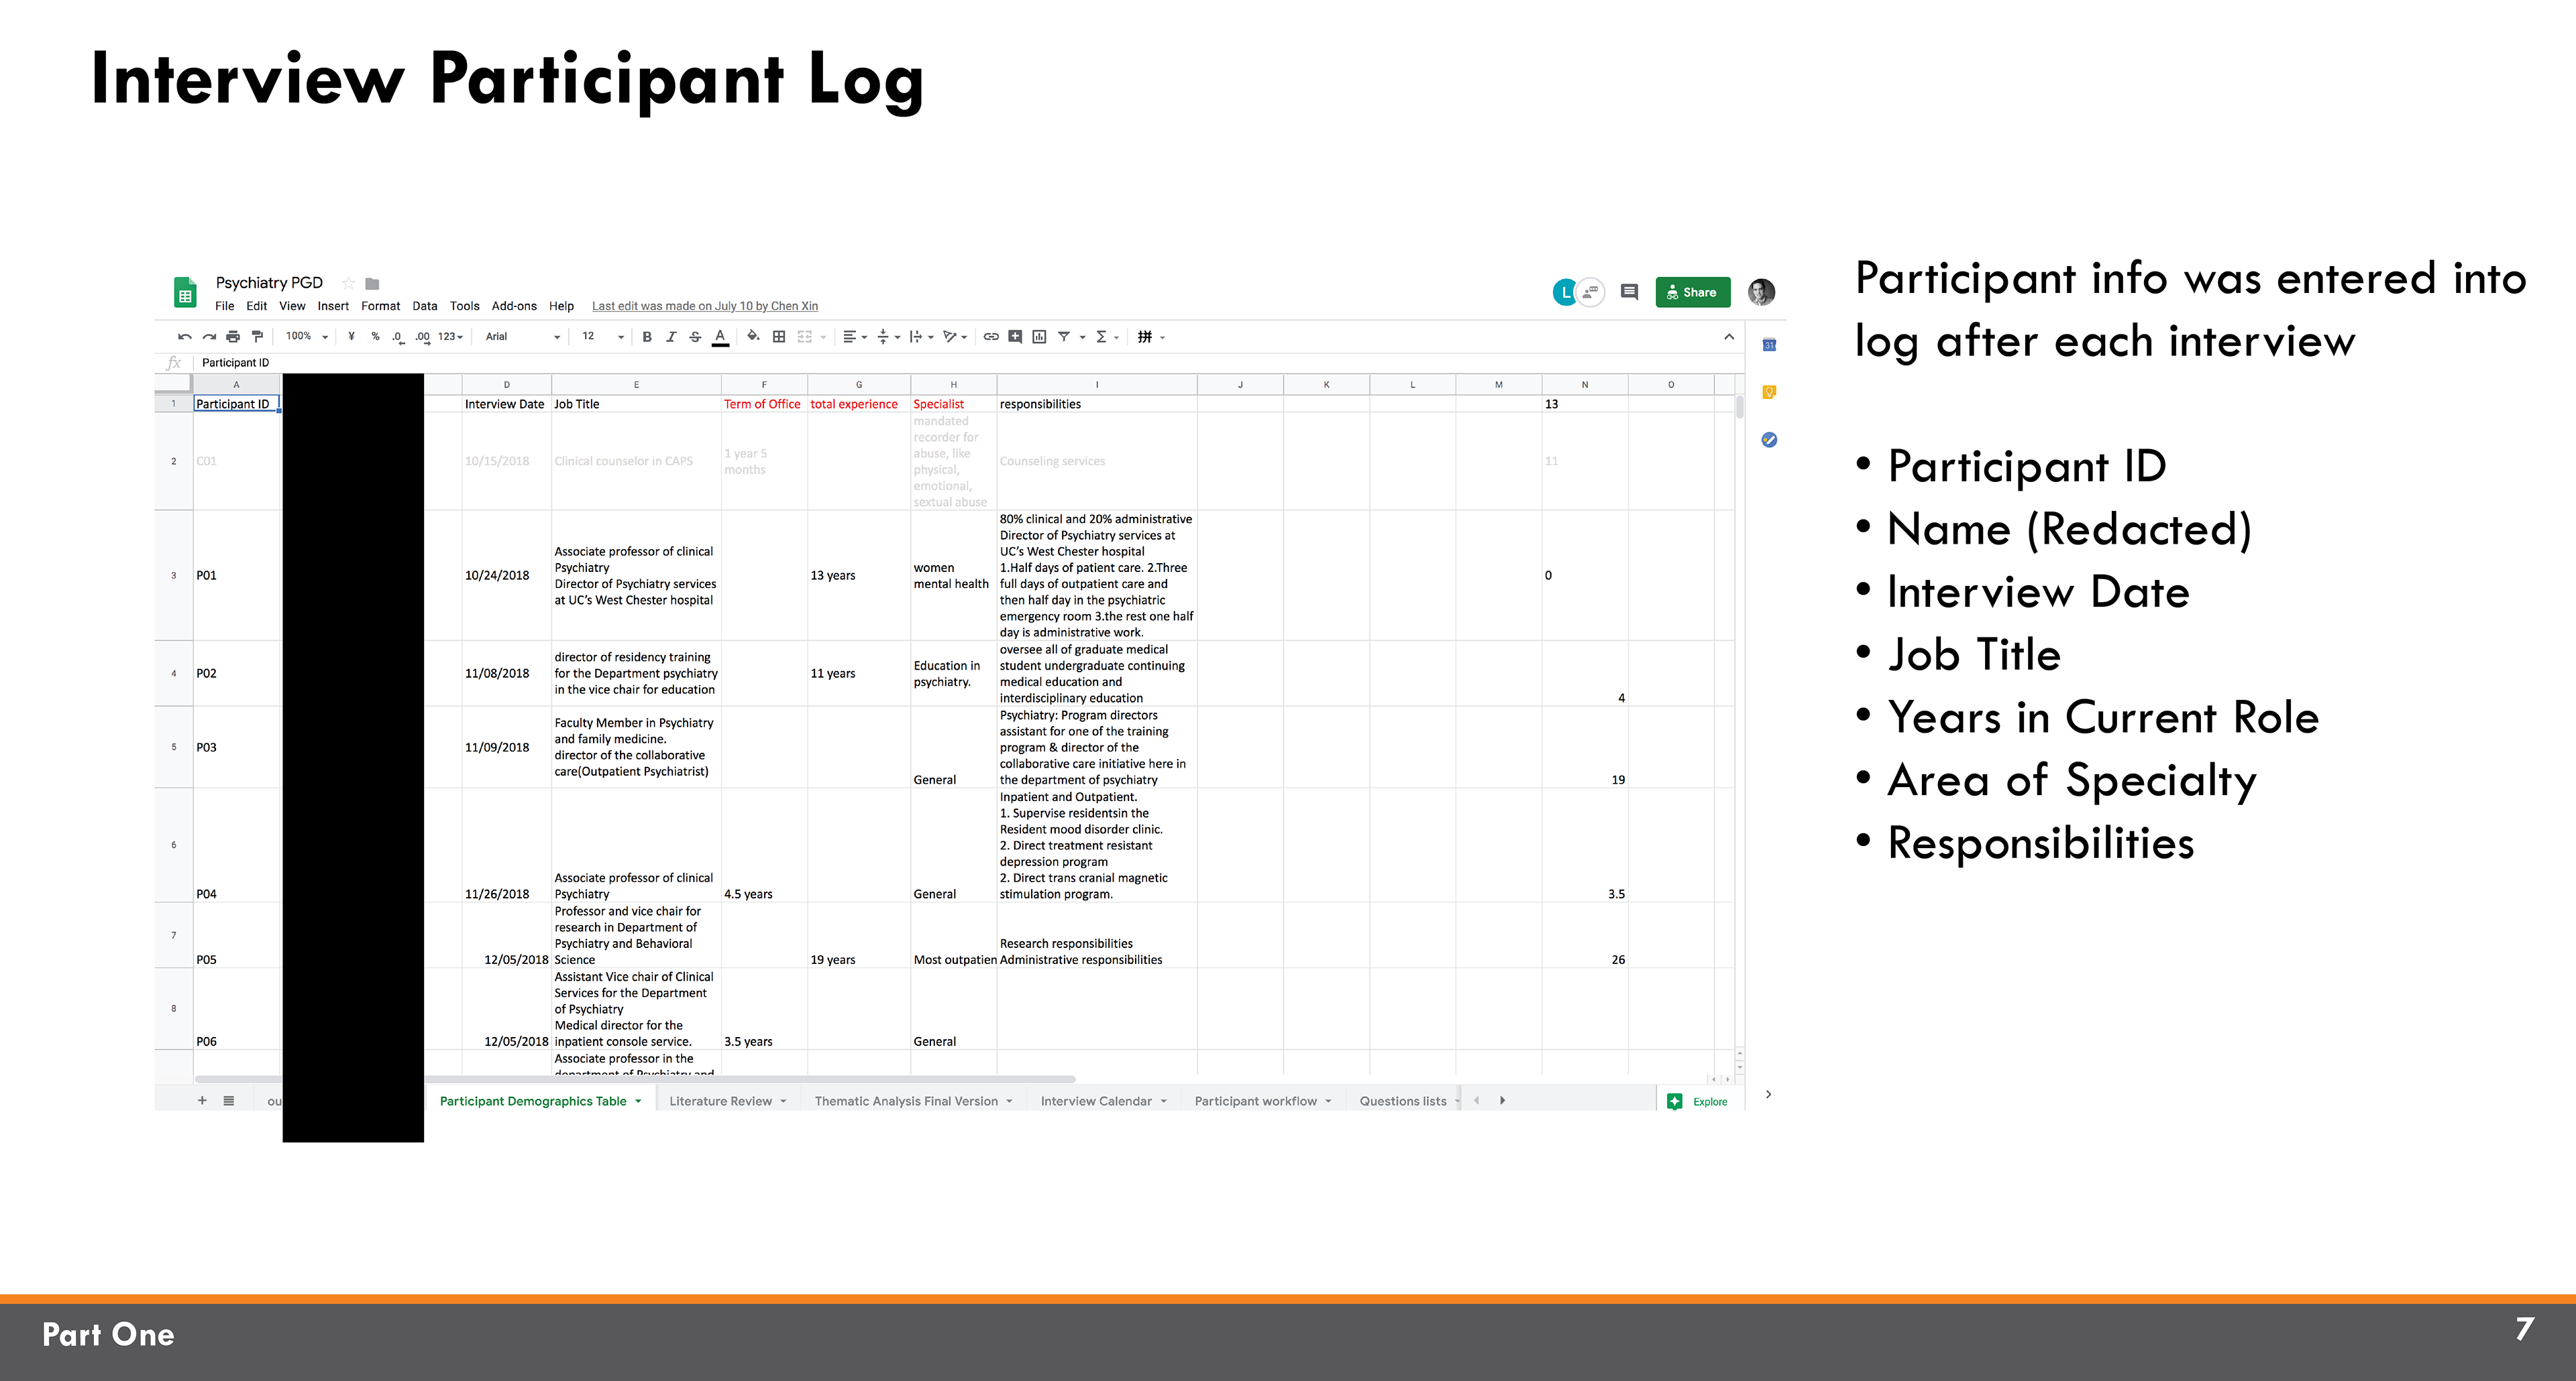Apply strikethrough formatting
Image resolution: width=2576 pixels, height=1381 pixels.
click(695, 337)
